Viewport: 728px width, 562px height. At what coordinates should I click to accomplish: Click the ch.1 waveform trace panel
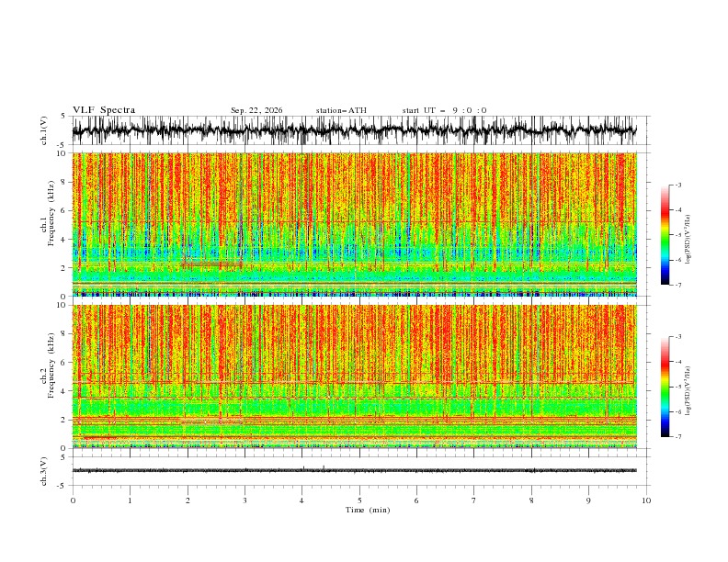coord(354,130)
